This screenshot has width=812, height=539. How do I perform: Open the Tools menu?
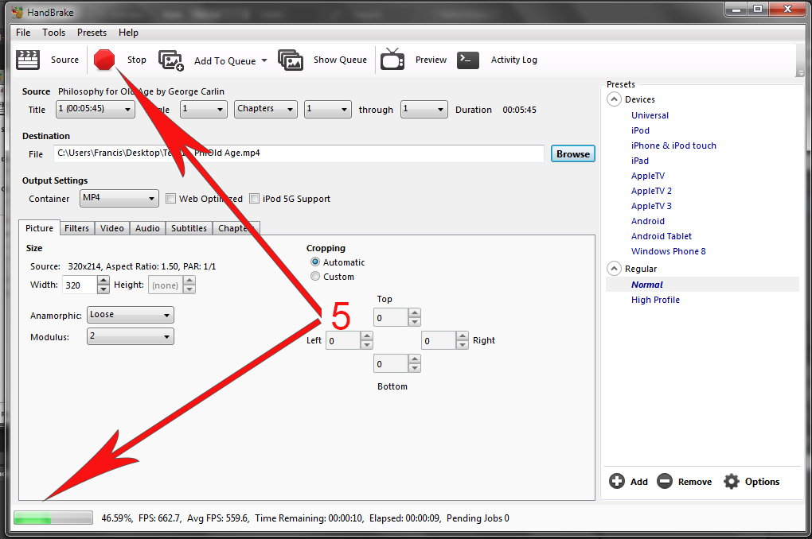(x=53, y=33)
